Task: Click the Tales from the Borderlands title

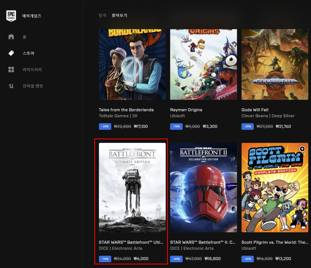Action: 126,110
